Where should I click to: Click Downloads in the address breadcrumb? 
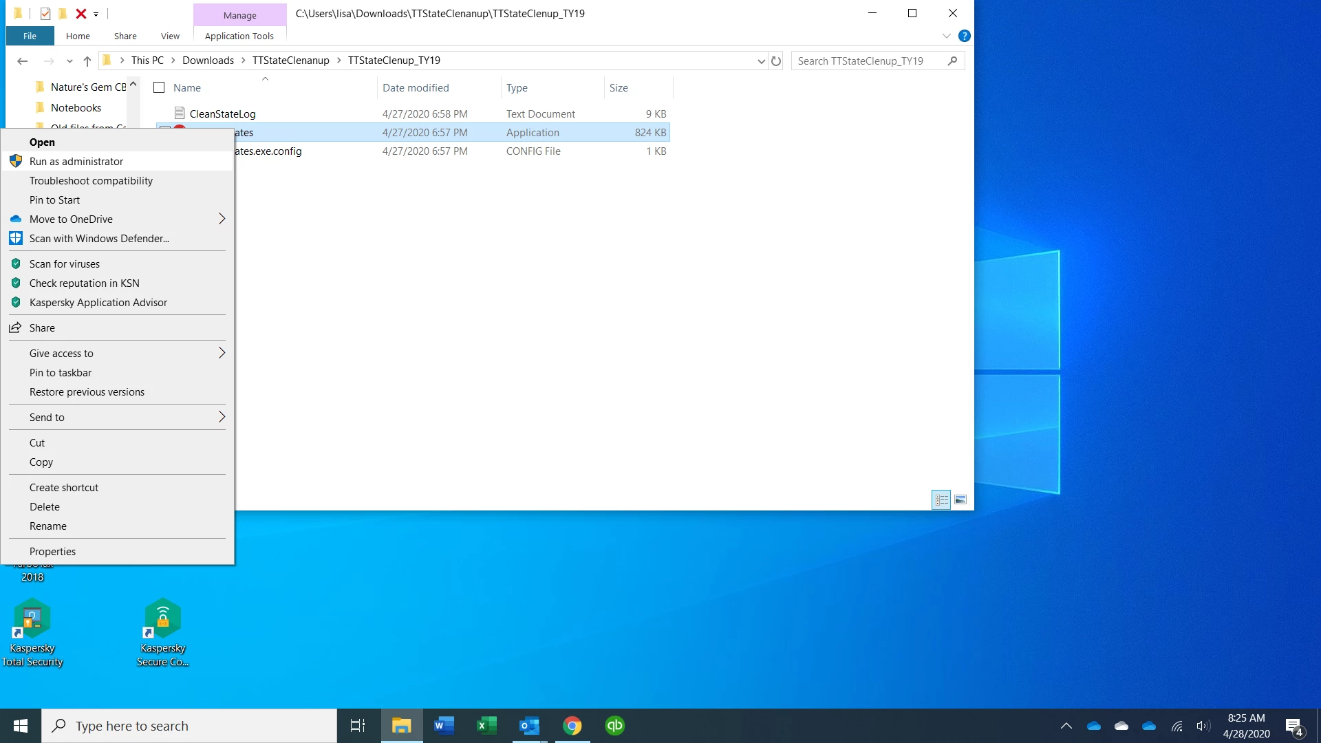click(x=208, y=61)
